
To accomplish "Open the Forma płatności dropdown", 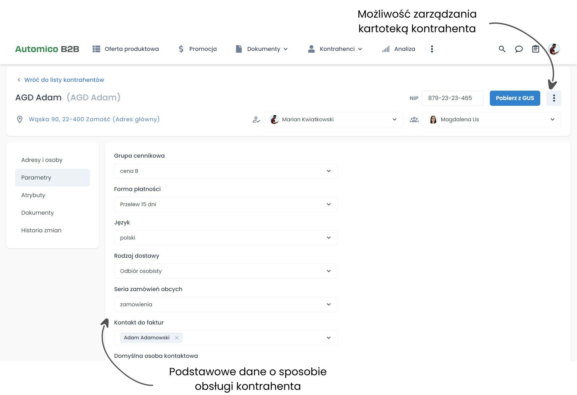I will tap(226, 204).
